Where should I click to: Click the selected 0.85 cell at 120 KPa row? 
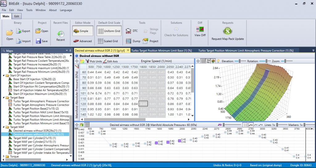coord(143,104)
